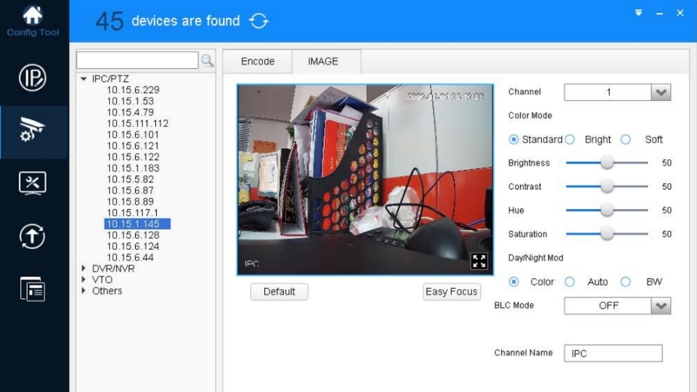Click the Channel Name input field
This screenshot has height=392, width=697.
pyautogui.click(x=613, y=354)
